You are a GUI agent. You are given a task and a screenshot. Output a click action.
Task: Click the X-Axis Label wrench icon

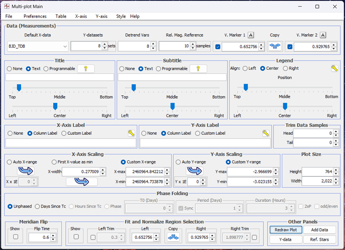tap(131, 133)
